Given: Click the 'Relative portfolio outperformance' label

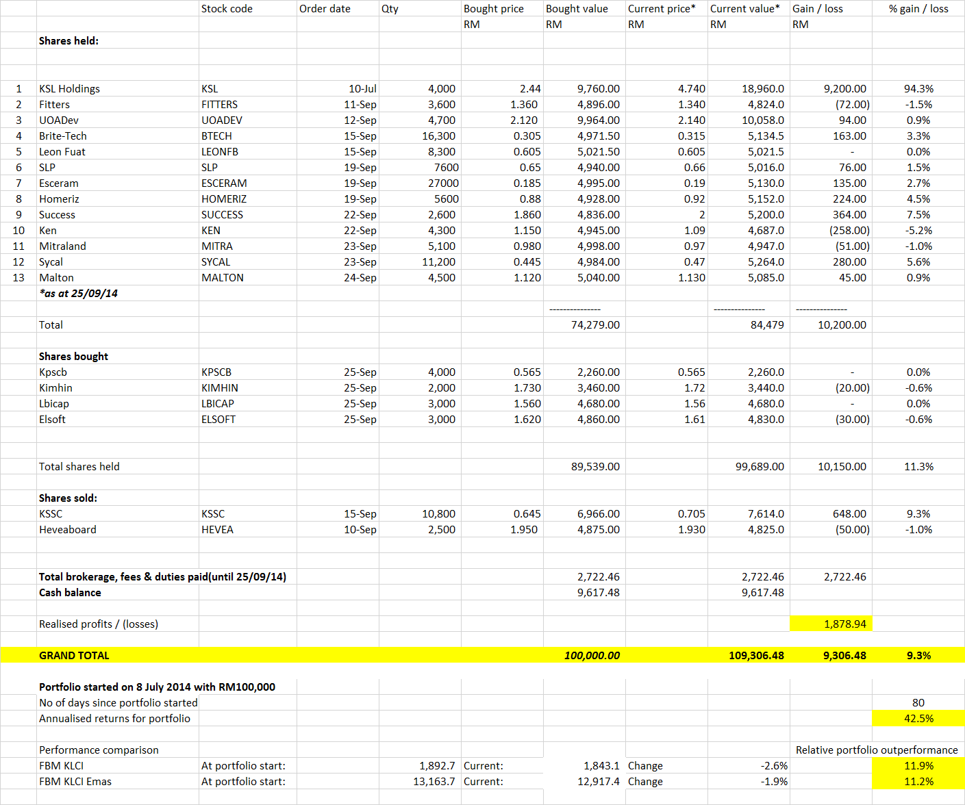Looking at the screenshot, I should click(877, 750).
